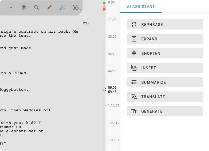Click the translate language icon
Viewport: 209px width, 151px height.
(x=134, y=97)
